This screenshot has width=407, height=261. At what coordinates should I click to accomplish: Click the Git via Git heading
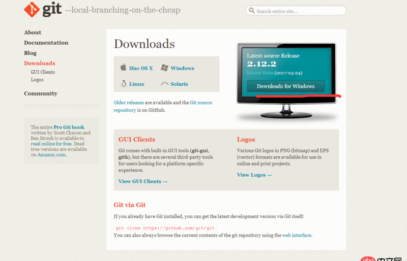(x=130, y=205)
